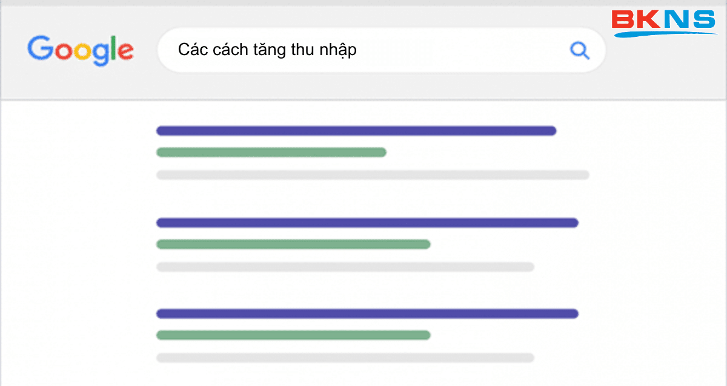Open the Google logo homepage
This screenshot has width=727, height=386.
click(81, 51)
